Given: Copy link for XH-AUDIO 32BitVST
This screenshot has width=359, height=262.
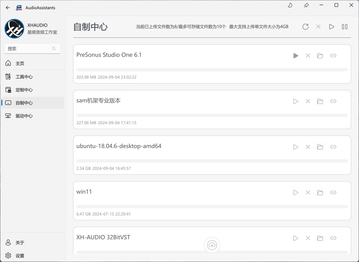Looking at the screenshot, I should (x=333, y=238).
